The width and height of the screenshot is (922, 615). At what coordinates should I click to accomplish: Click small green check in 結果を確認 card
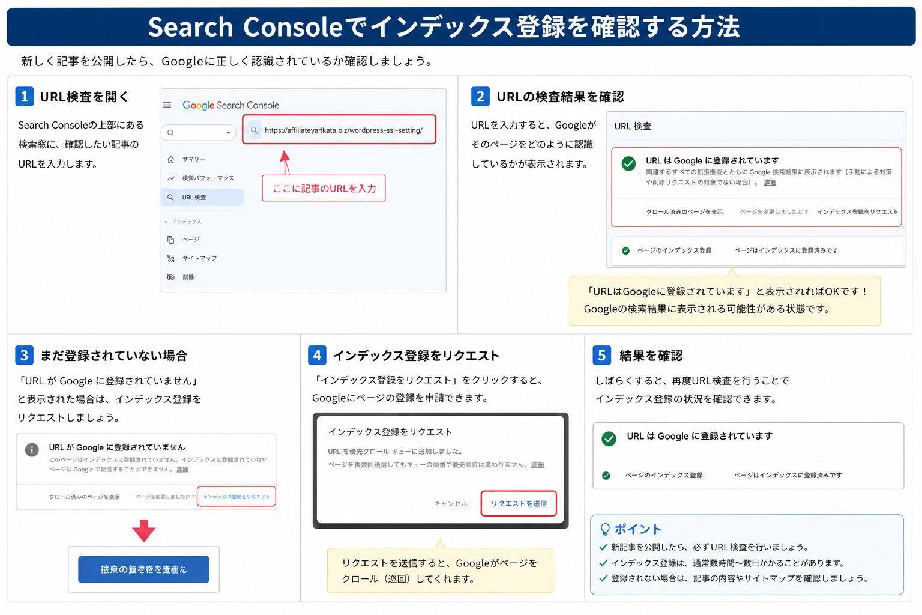[606, 476]
